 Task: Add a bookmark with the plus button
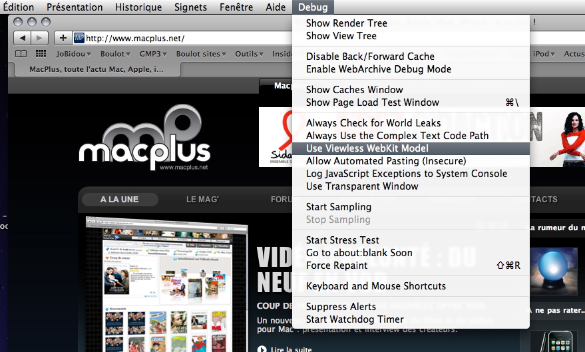(63, 38)
